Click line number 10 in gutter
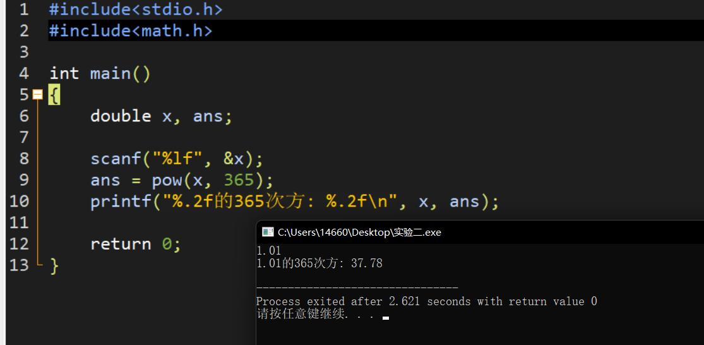 coord(20,201)
